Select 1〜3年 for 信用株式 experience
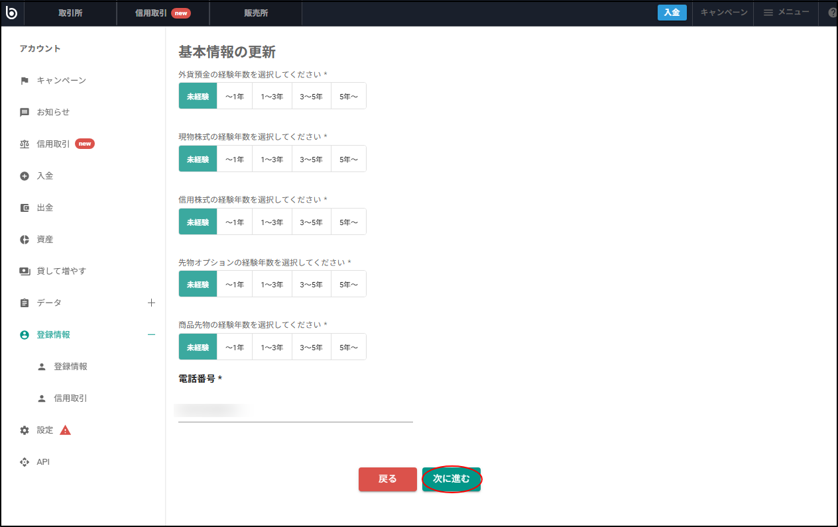838x527 pixels. point(272,222)
